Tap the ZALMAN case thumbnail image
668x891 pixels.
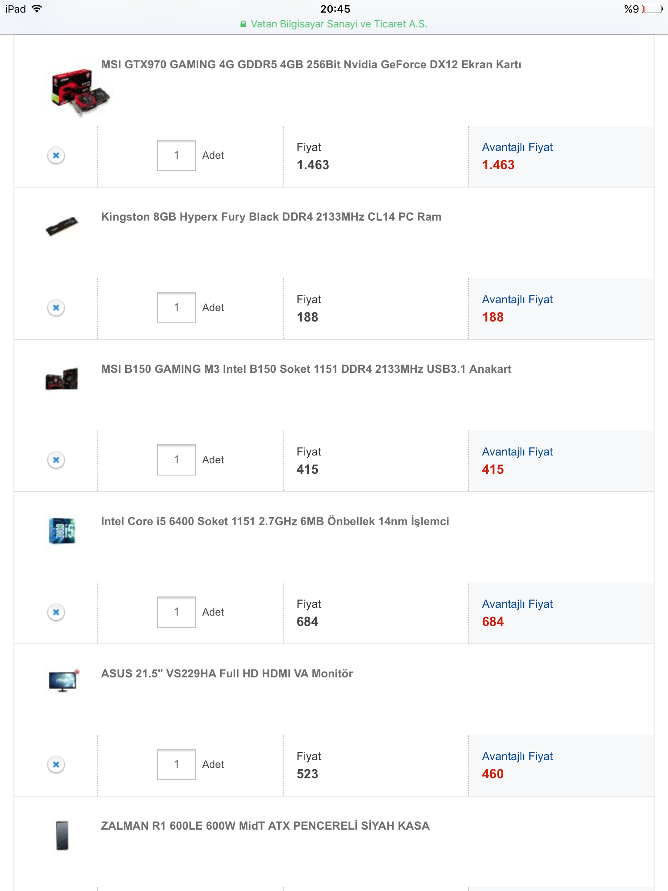(x=62, y=835)
